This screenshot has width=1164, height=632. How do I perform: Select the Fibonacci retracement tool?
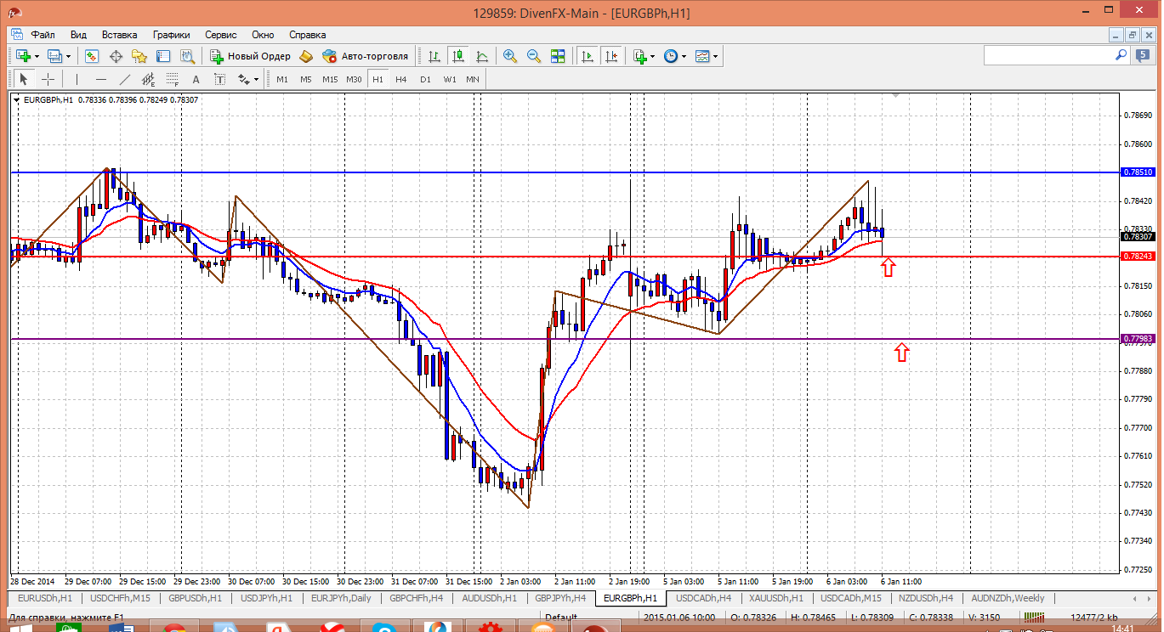(x=173, y=79)
